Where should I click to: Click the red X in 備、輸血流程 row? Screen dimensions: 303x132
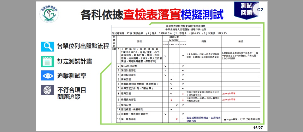pyautogui.click(x=177, y=119)
